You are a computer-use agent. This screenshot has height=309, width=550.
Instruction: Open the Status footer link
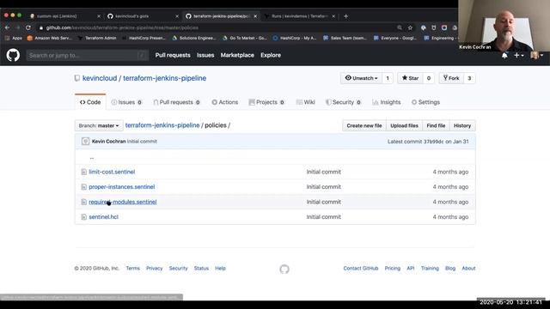click(x=201, y=268)
